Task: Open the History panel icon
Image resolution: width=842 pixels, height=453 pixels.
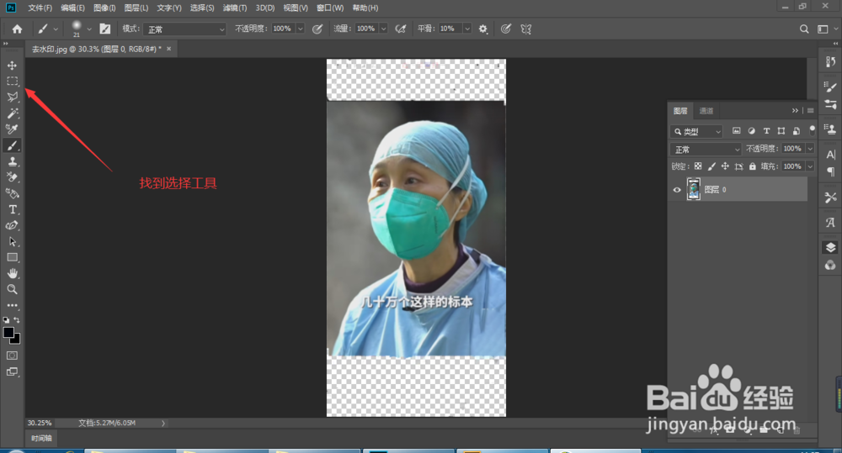Action: pyautogui.click(x=831, y=61)
